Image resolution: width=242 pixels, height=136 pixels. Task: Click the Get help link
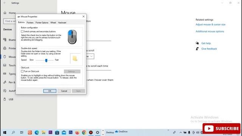click(206, 43)
